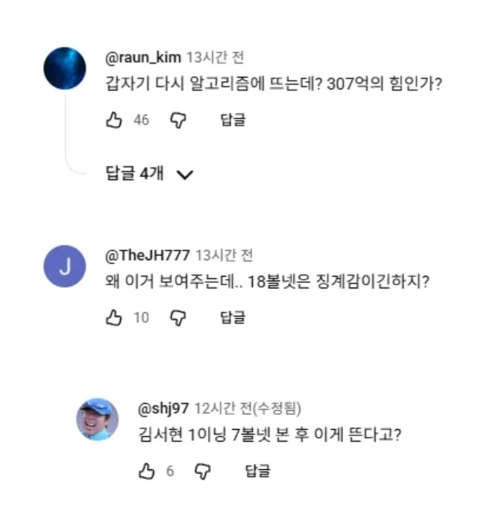The height and width of the screenshot is (521, 483).
Task: Open the @raun_kim channel link
Action: (143, 58)
